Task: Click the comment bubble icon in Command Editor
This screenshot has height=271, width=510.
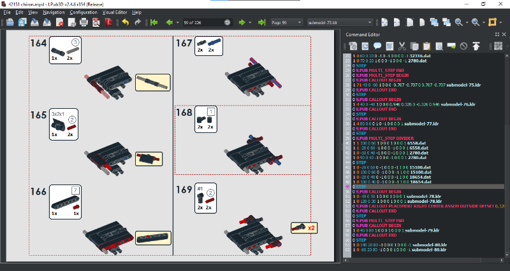Action: pyautogui.click(x=377, y=46)
